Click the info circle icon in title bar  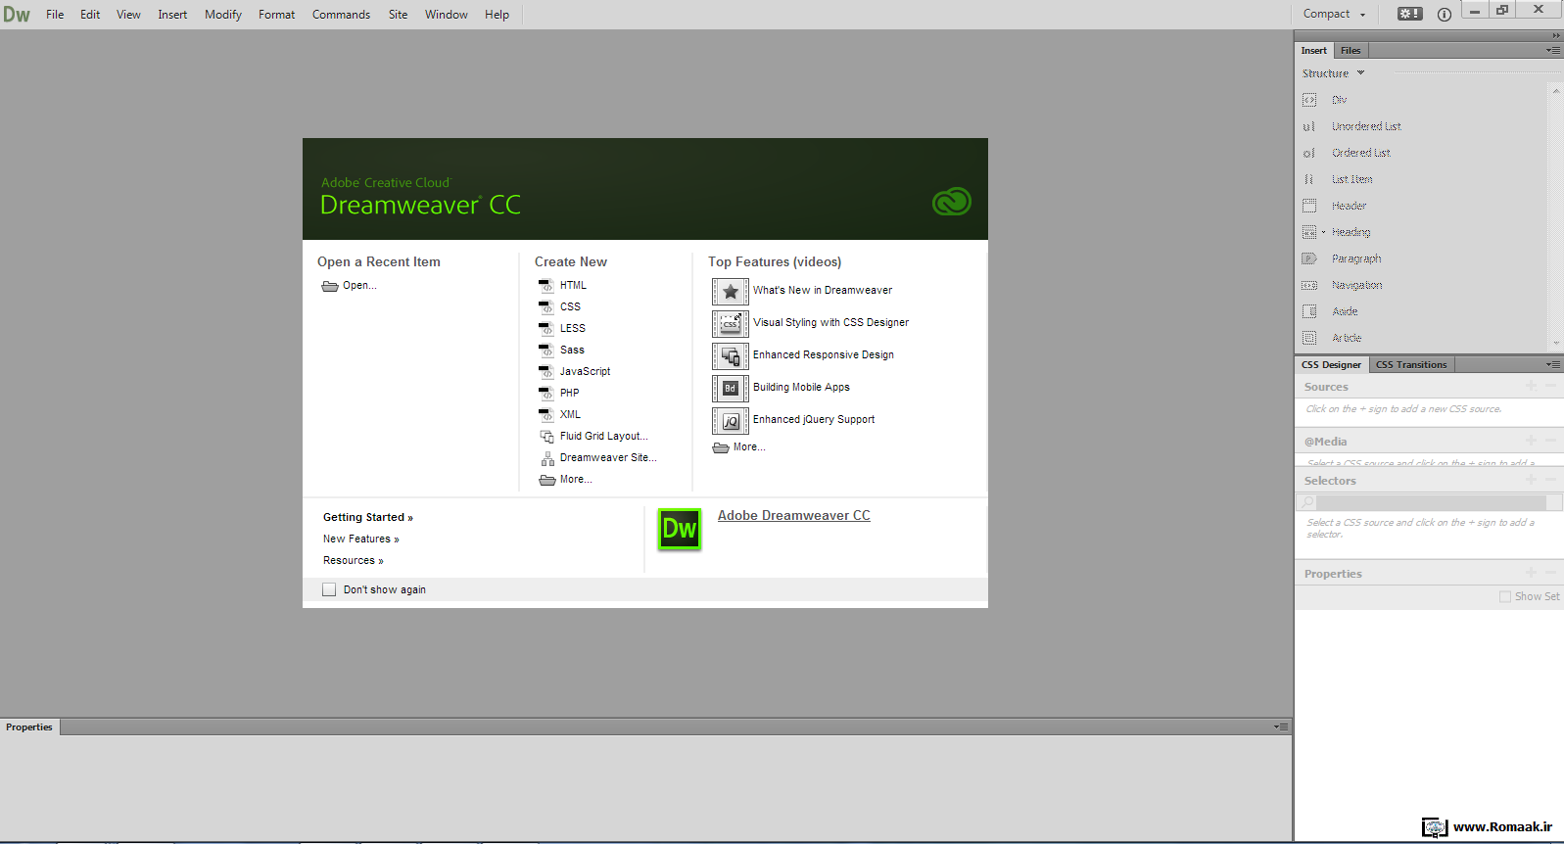[x=1444, y=15]
